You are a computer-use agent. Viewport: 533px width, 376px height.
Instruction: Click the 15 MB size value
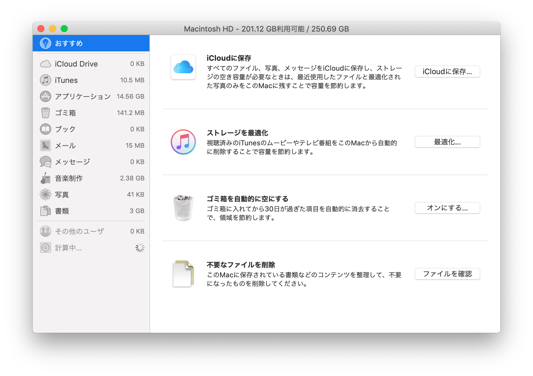point(135,145)
